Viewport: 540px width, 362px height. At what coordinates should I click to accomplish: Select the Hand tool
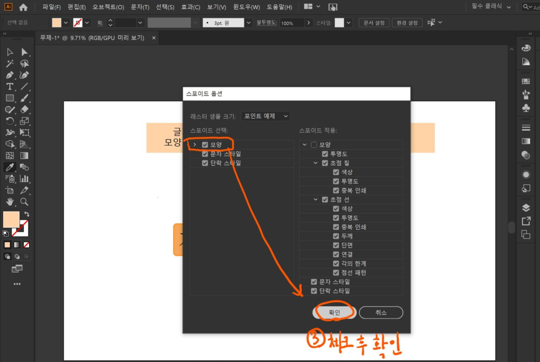[x=10, y=202]
